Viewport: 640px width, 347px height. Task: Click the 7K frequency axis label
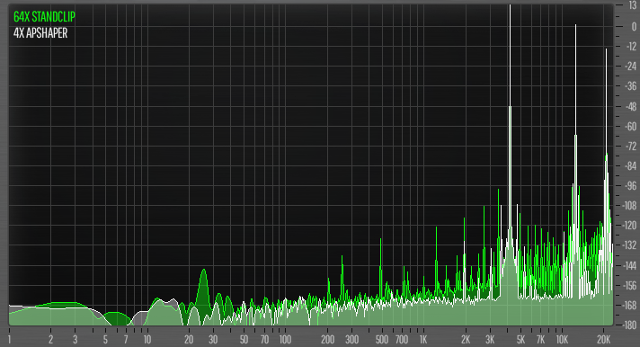point(541,339)
